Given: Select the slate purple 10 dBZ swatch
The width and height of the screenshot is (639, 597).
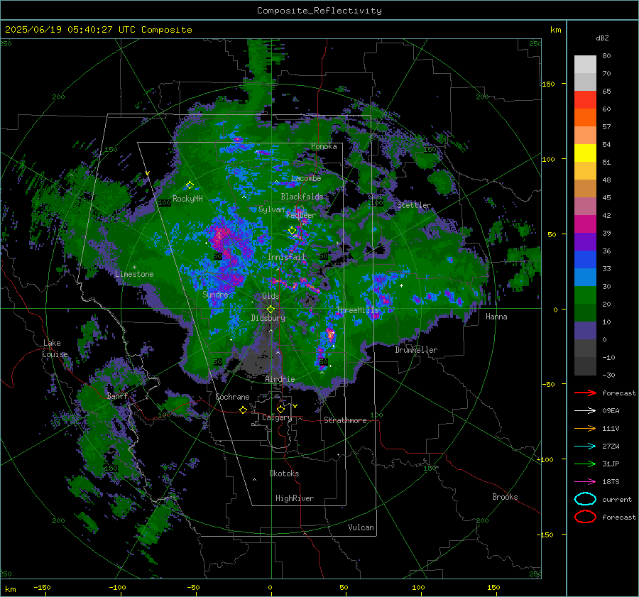Looking at the screenshot, I should 585,331.
